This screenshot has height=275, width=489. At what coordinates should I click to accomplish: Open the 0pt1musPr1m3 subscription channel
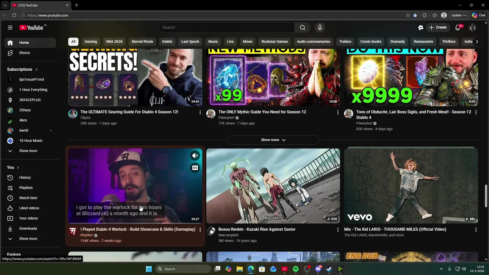coord(30,79)
